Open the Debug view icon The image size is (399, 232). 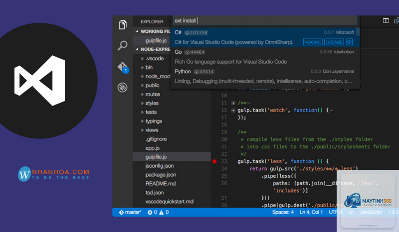tap(122, 88)
